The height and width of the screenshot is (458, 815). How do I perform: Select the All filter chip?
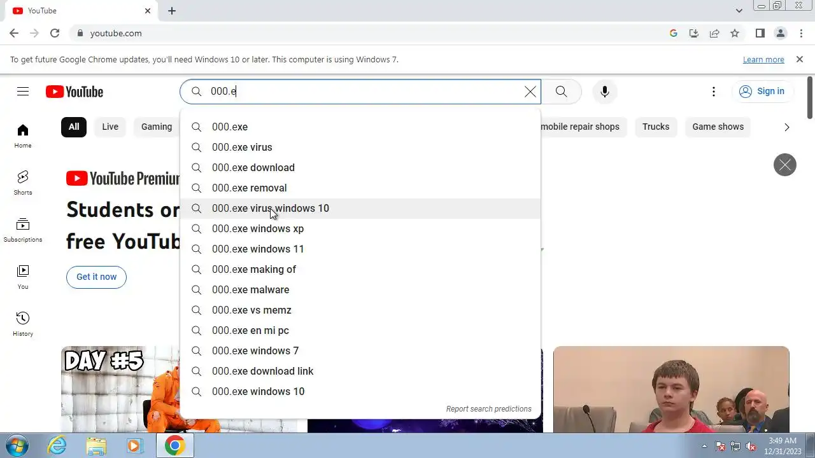(x=74, y=127)
